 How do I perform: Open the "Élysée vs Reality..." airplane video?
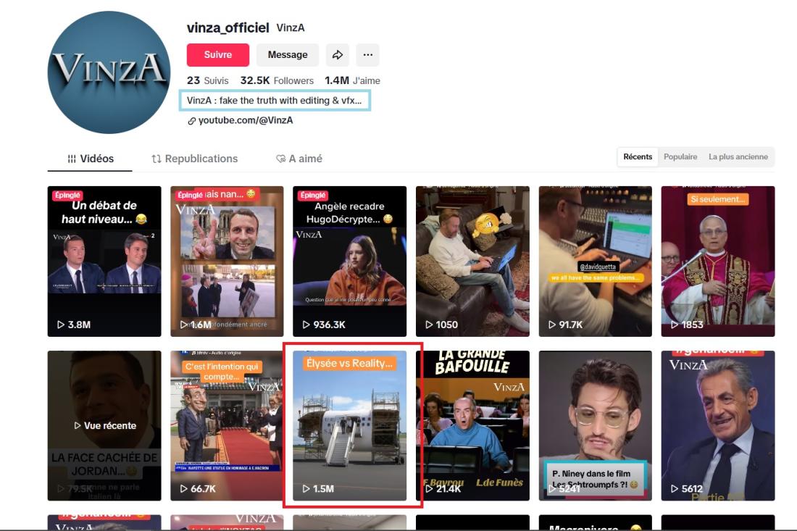tap(350, 425)
